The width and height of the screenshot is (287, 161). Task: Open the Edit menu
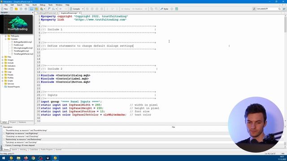(12, 5)
